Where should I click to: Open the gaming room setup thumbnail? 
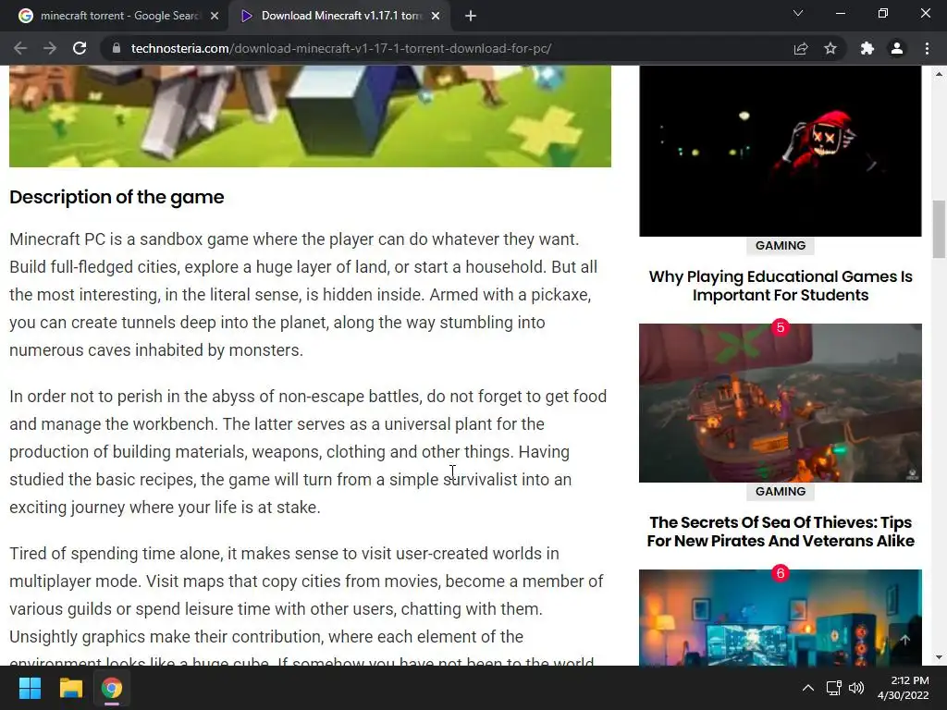click(781, 617)
